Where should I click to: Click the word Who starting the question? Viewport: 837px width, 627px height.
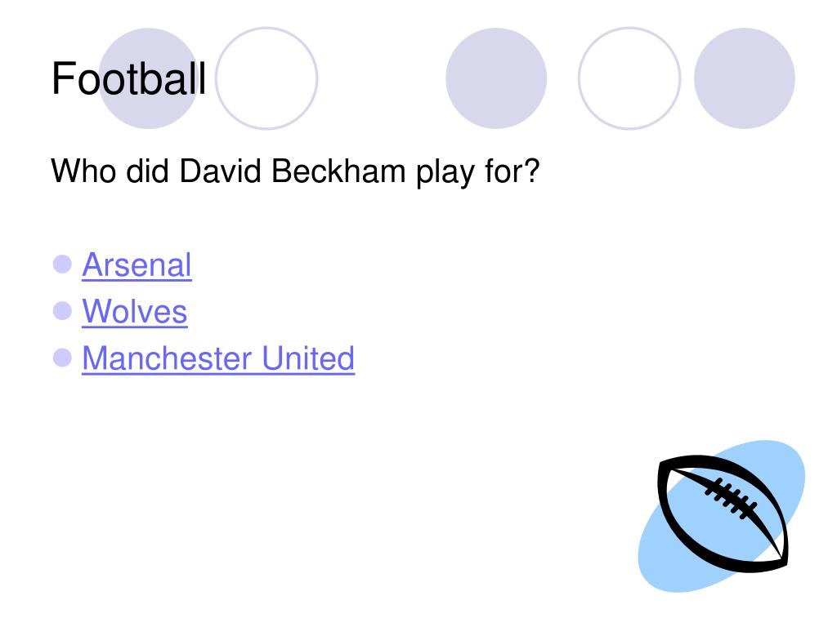[83, 171]
